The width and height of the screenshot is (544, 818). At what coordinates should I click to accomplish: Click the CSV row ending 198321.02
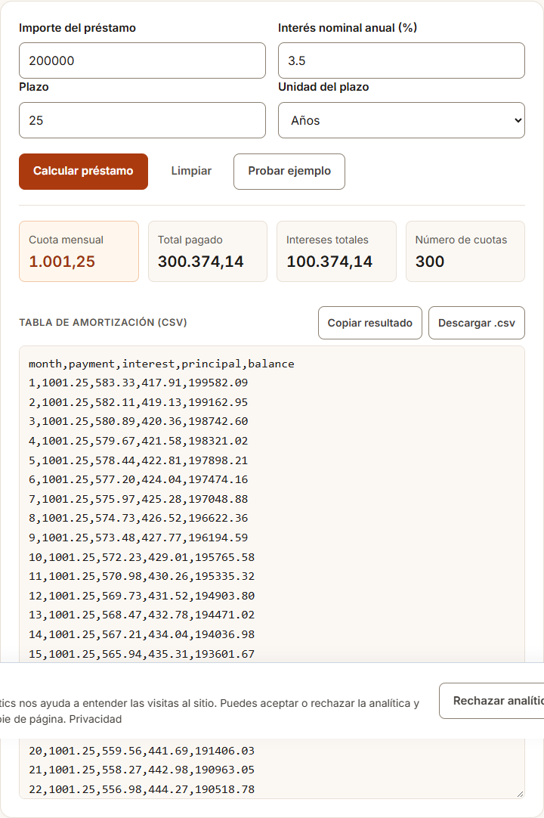click(x=138, y=441)
